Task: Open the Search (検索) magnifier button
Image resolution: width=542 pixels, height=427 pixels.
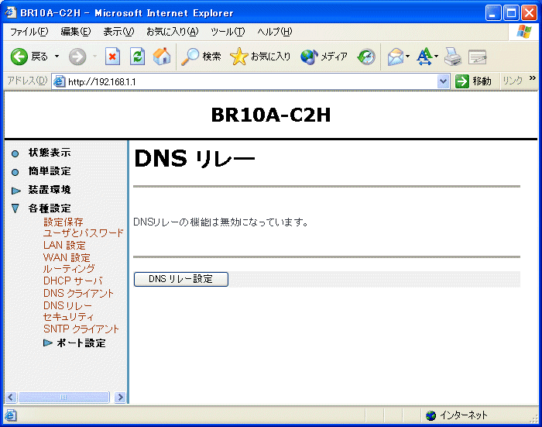Action: [201, 57]
